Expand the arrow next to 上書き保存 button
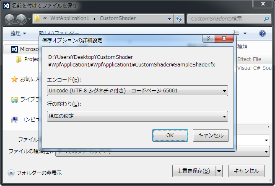The width and height of the screenshot is (275, 186). (x=219, y=171)
